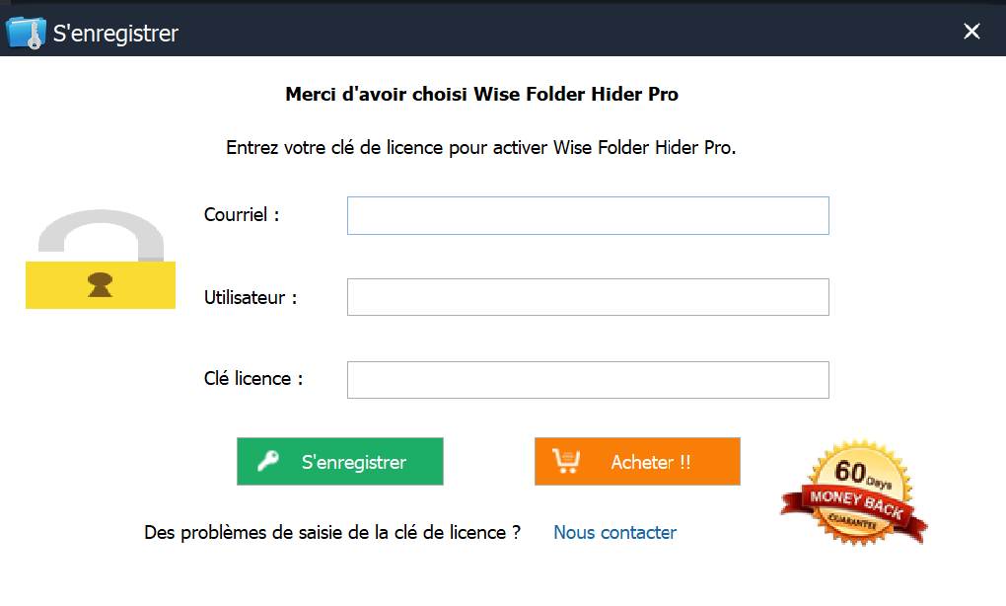The height and width of the screenshot is (606, 1006).
Task: Click the Utilisateur field label
Action: pyautogui.click(x=251, y=297)
